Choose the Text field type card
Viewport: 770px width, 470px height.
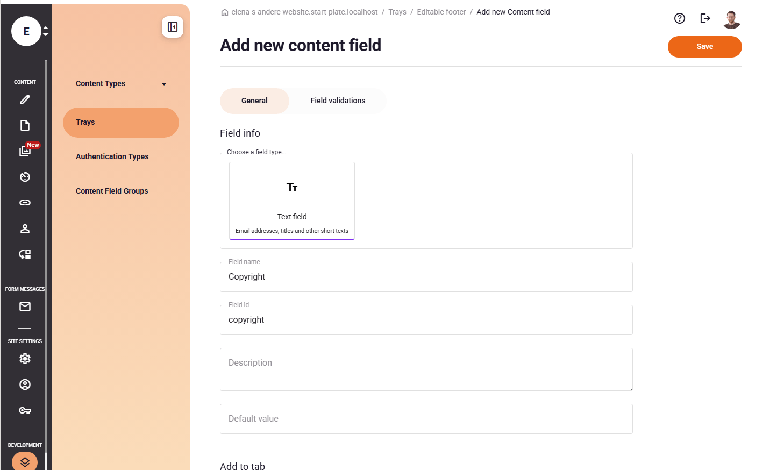pyautogui.click(x=292, y=201)
